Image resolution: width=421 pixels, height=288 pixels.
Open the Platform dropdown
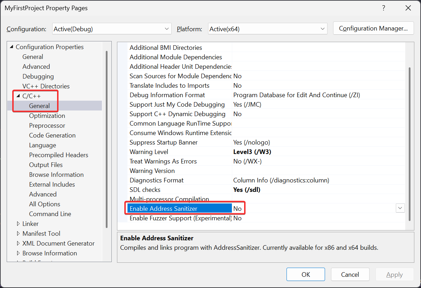[268, 29]
